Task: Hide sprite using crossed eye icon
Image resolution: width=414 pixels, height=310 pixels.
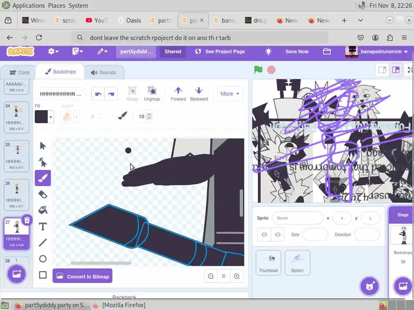Action: click(x=277, y=235)
